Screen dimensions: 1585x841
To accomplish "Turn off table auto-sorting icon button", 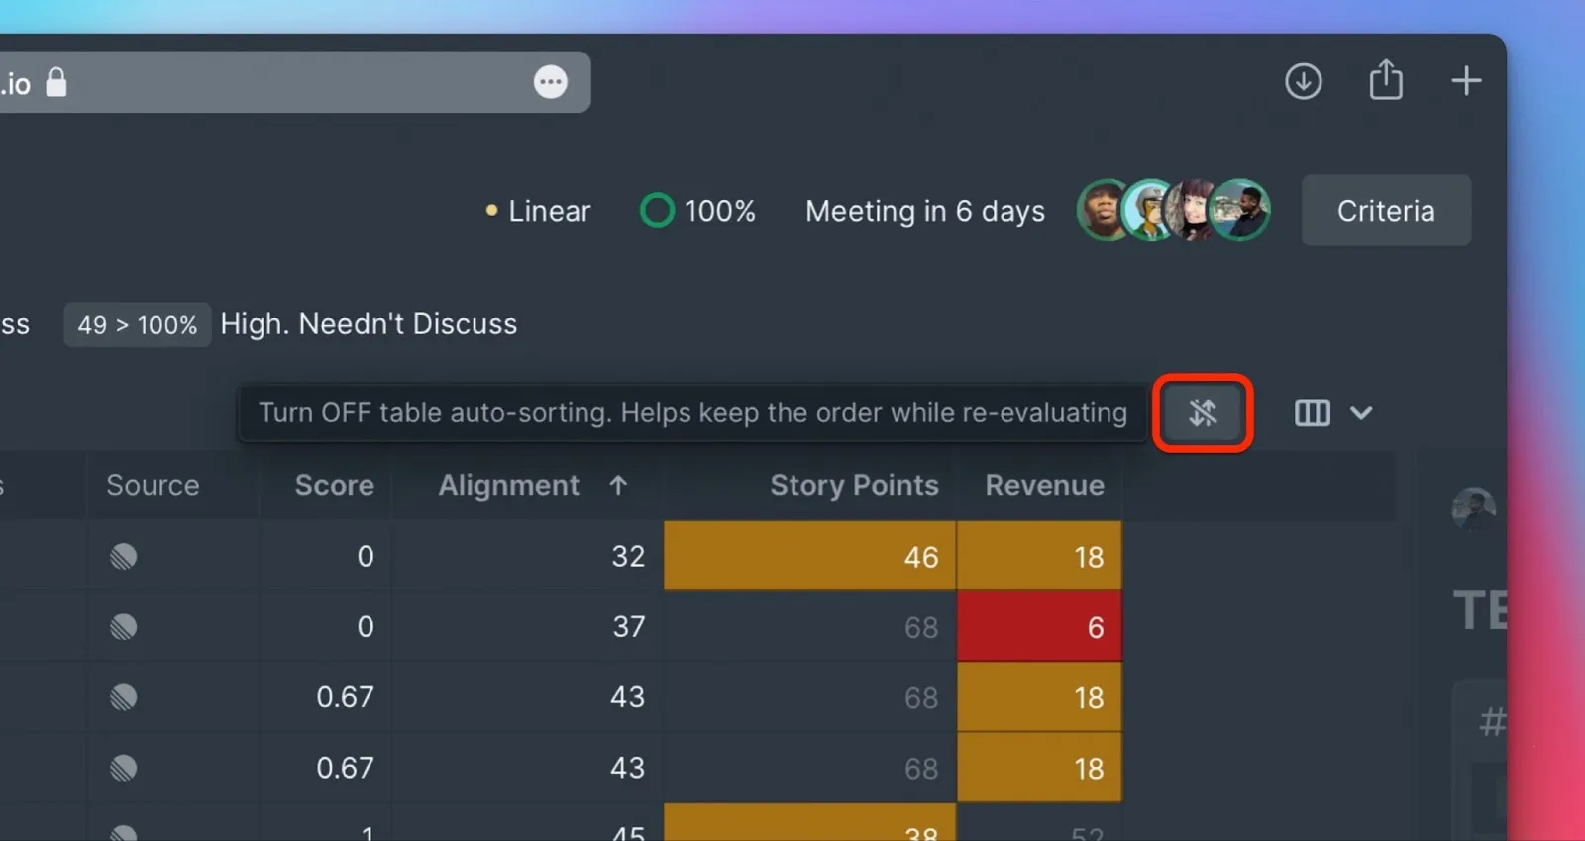I will [x=1203, y=413].
